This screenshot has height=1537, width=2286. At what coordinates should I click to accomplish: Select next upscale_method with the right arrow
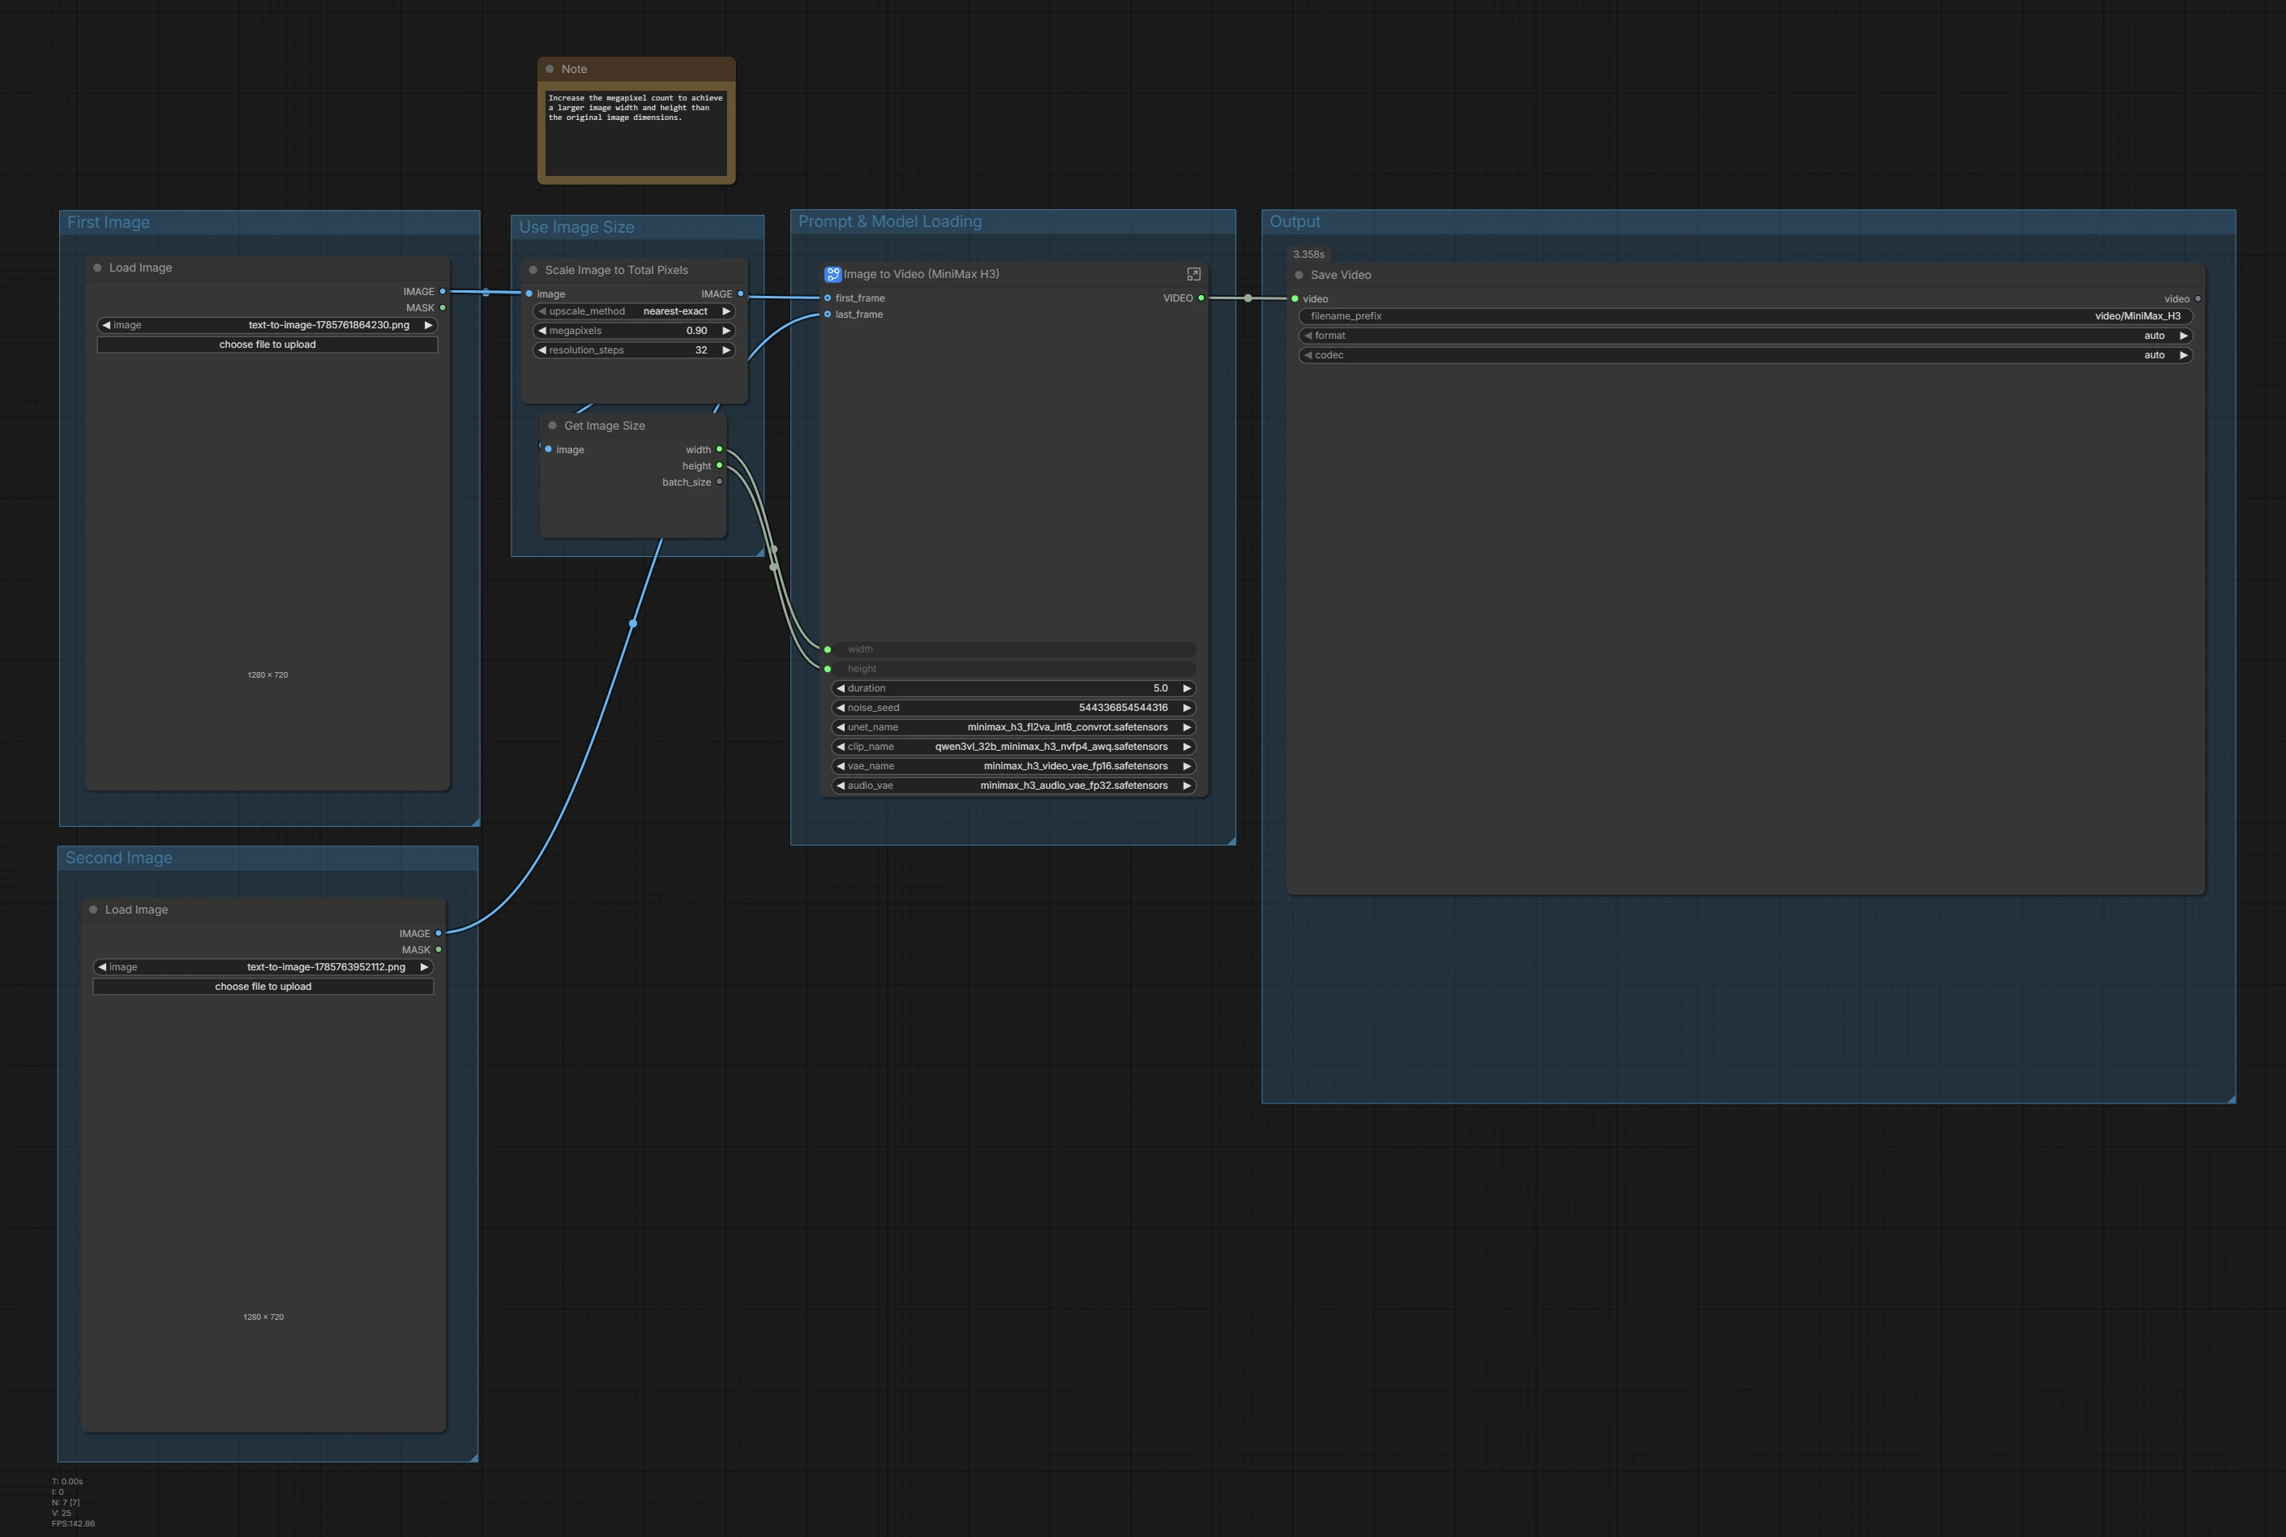click(x=726, y=310)
